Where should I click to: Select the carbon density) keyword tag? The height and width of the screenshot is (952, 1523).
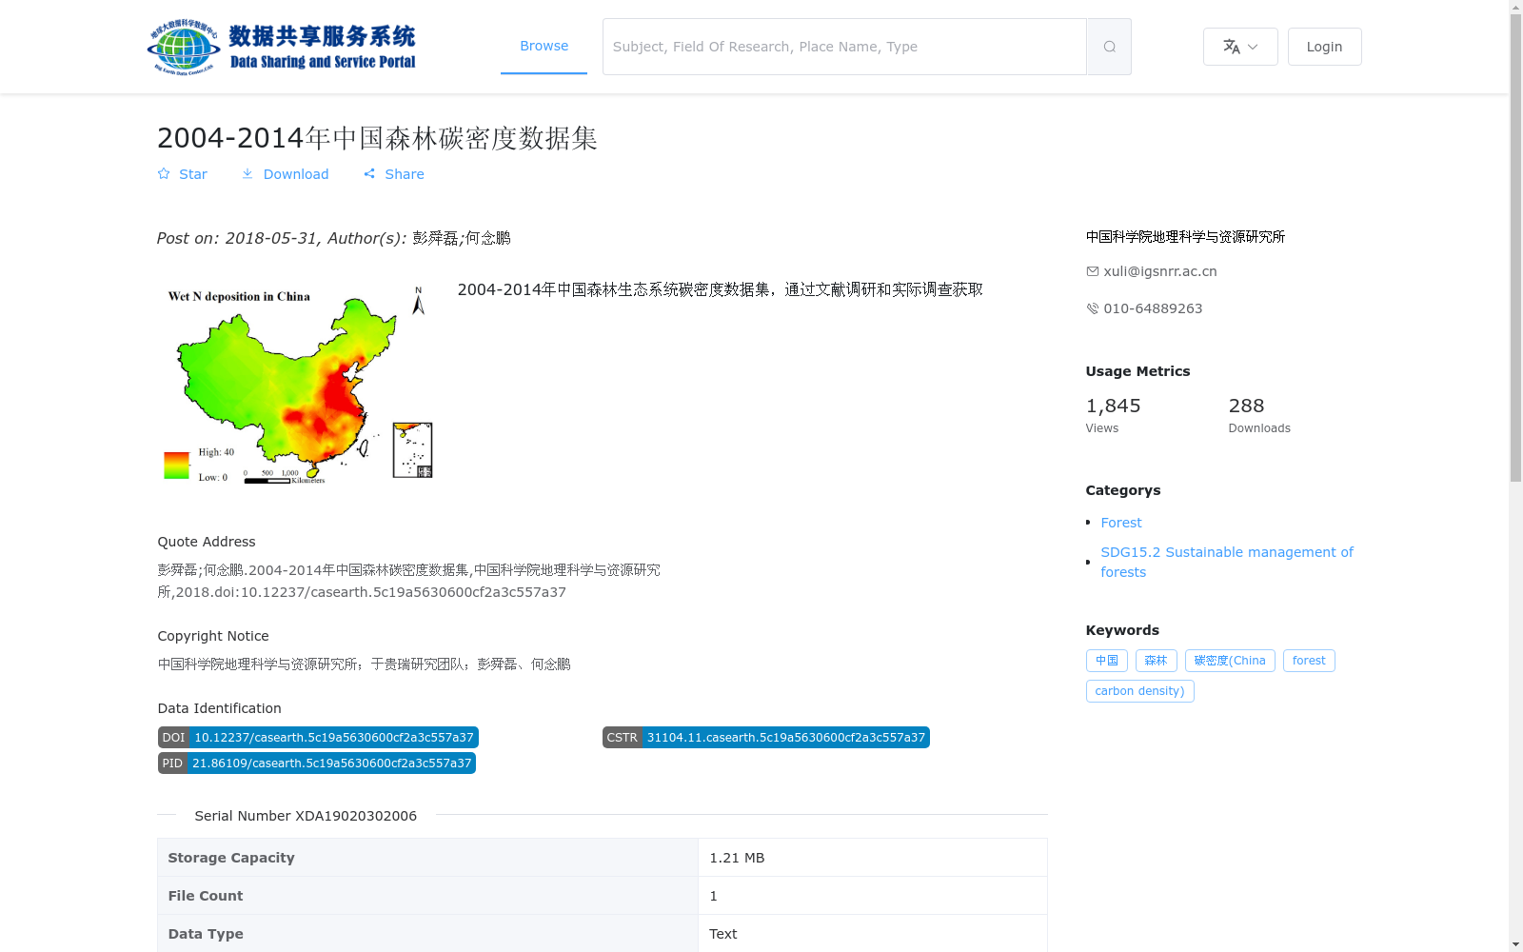[1139, 691]
